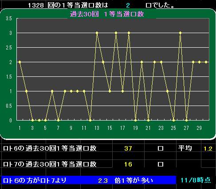This screenshot has height=189, width=216.
Task: Click the y-axis label '2.5'
Action: pos(9,48)
